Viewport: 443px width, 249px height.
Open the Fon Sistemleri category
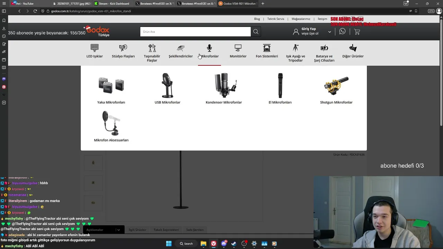point(267,51)
